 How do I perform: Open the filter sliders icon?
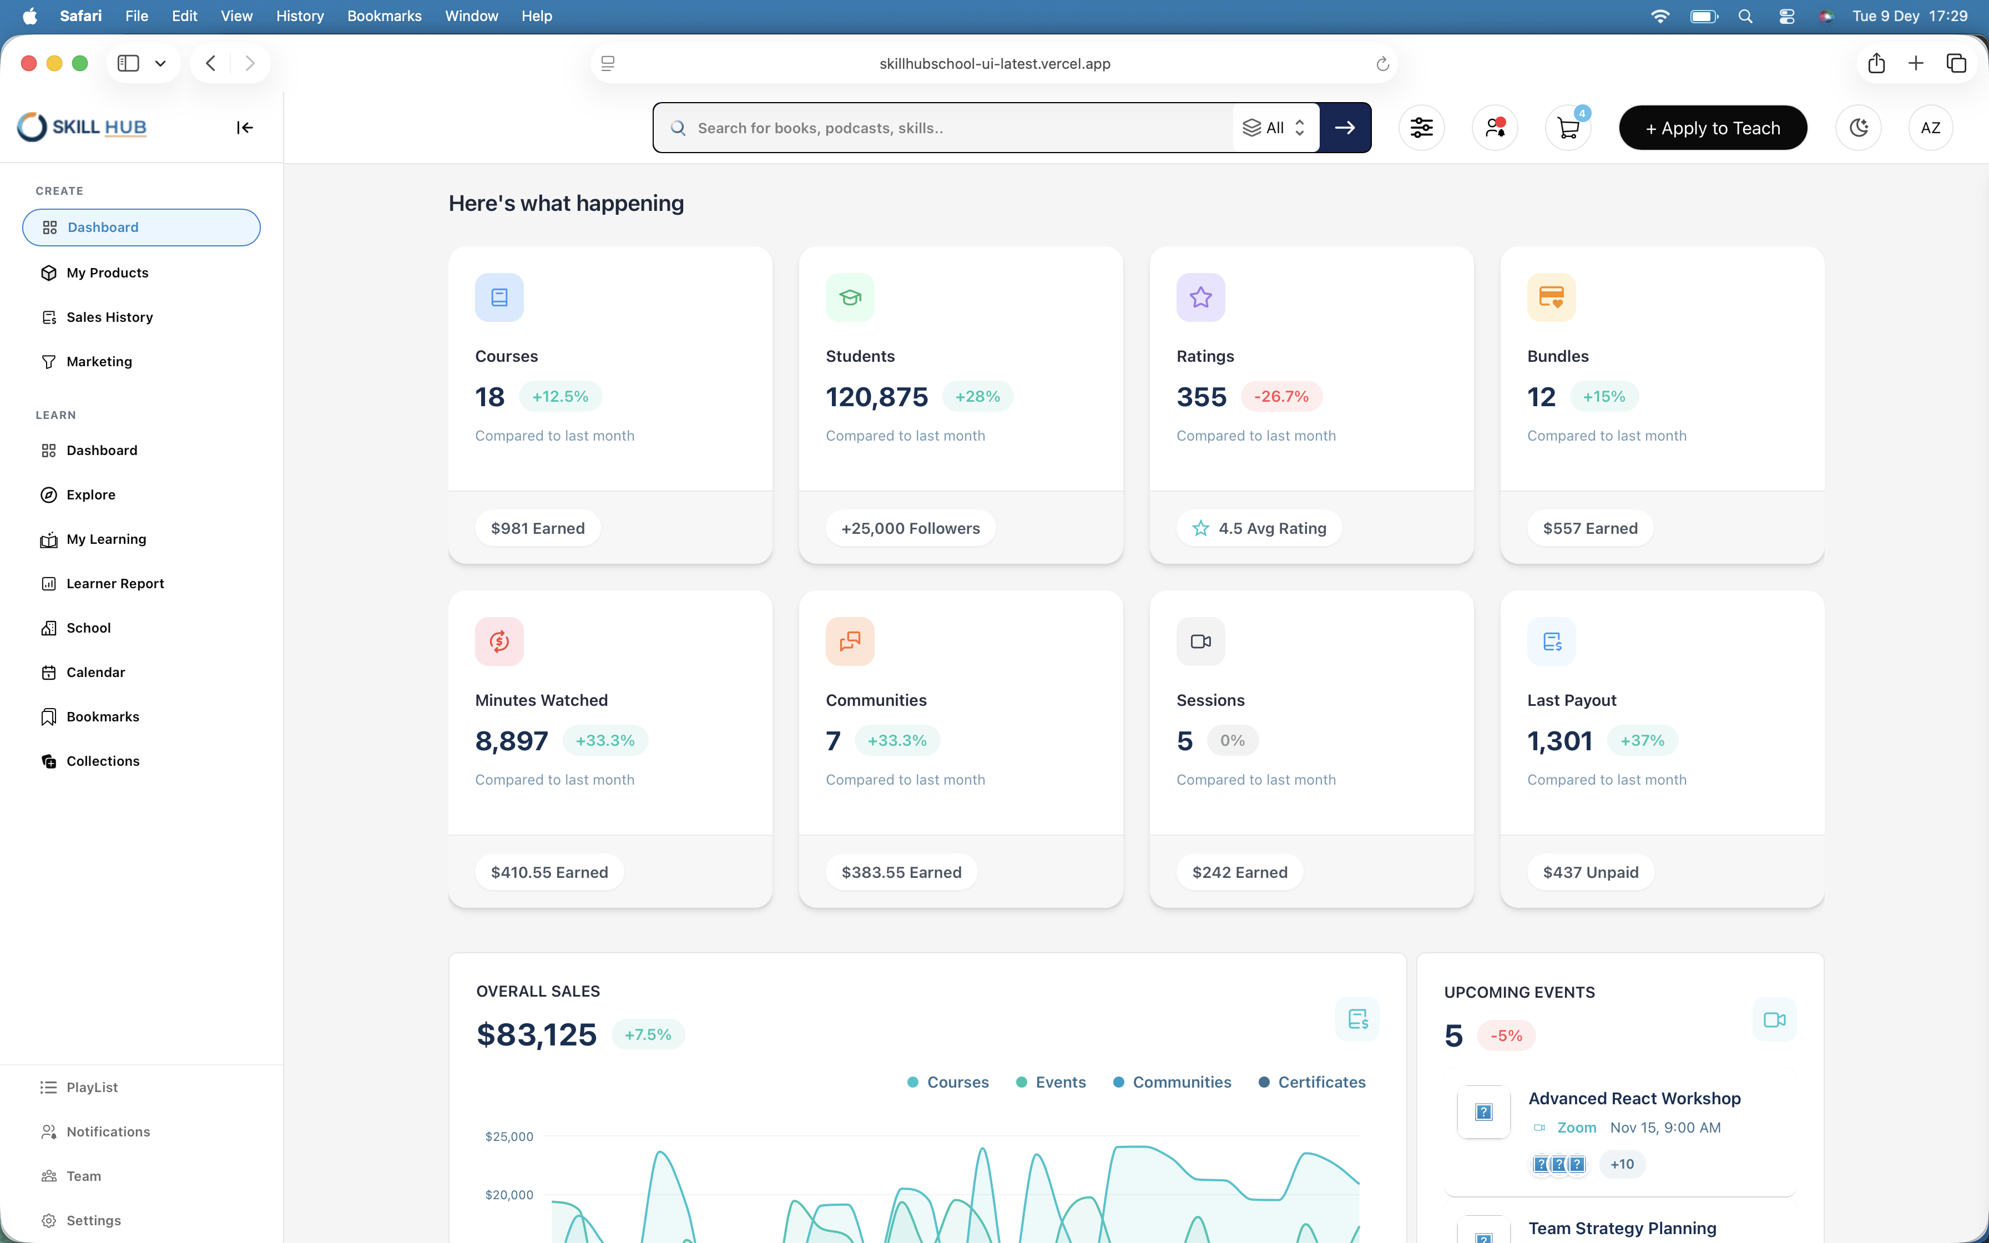[1421, 128]
